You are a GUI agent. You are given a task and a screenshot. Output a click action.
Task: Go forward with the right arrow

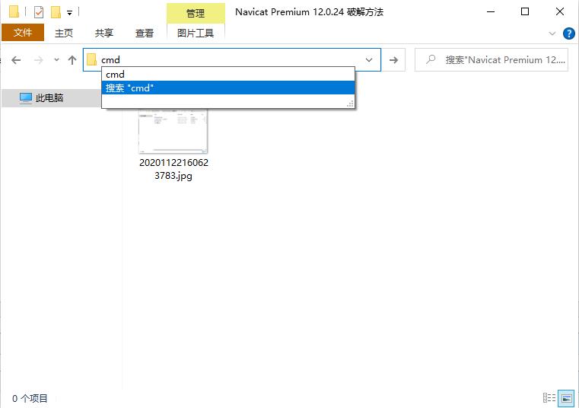click(38, 60)
